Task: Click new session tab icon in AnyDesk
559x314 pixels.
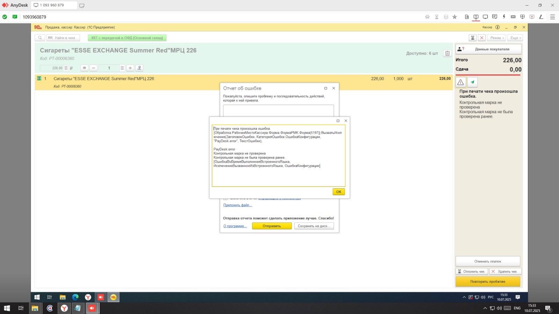Action: 82,6
